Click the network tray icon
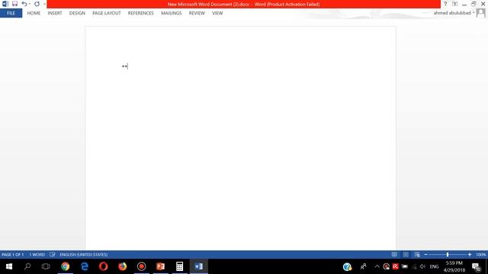The height and width of the screenshot is (274, 488). tap(414, 266)
